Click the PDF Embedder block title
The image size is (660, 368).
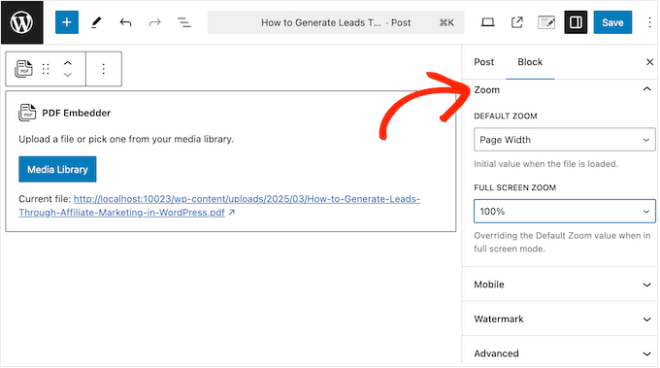click(76, 114)
